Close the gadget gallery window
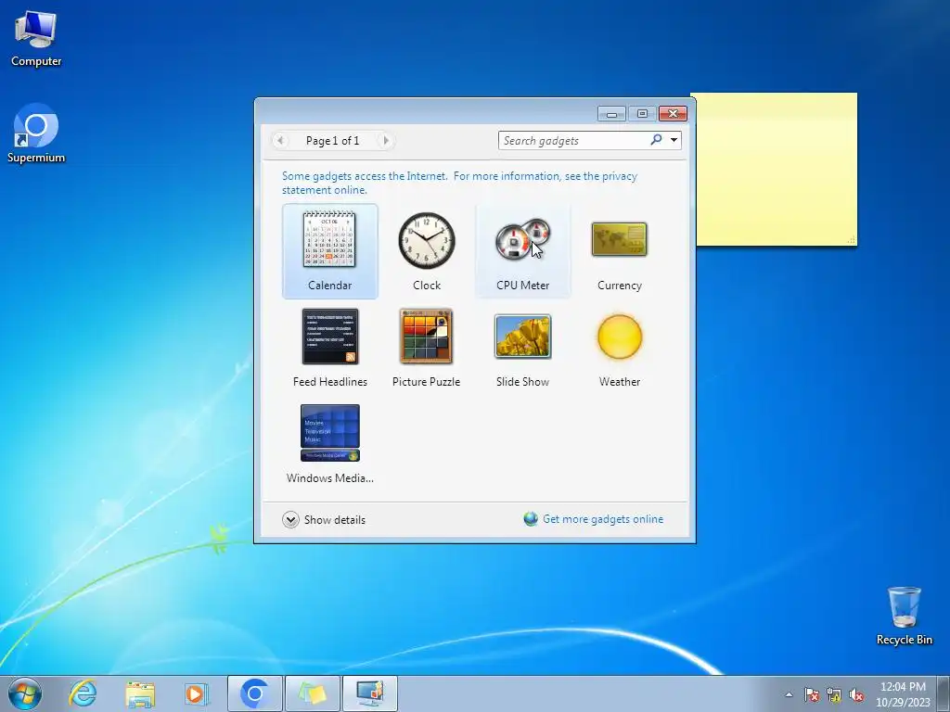Image resolution: width=950 pixels, height=712 pixels. 673,114
